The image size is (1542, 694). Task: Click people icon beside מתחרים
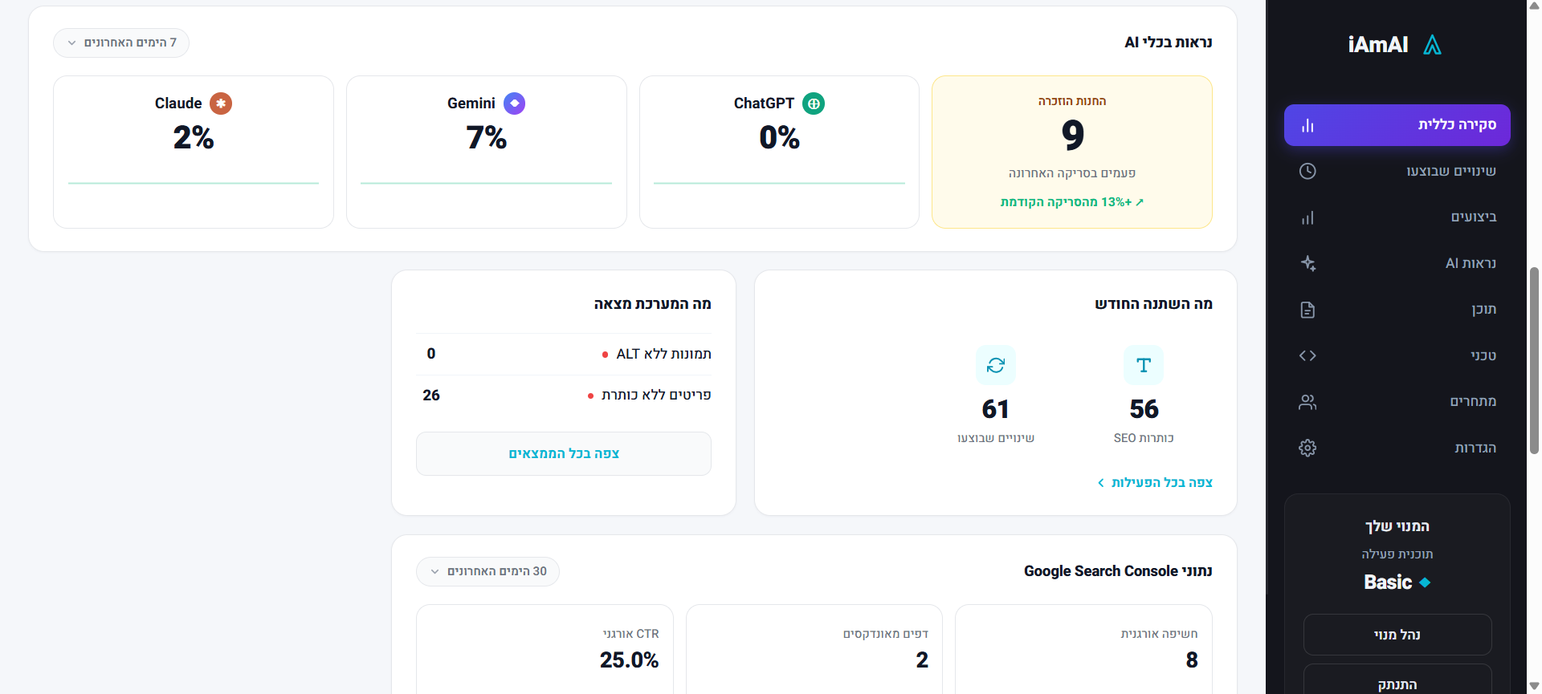[1307, 402]
